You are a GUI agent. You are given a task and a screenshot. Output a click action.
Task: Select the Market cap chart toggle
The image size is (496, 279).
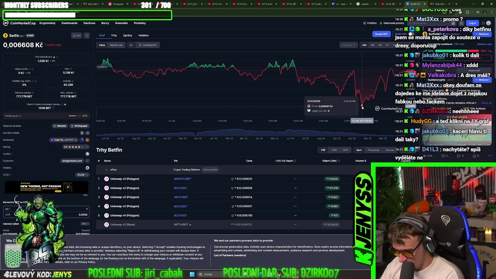[x=116, y=45]
